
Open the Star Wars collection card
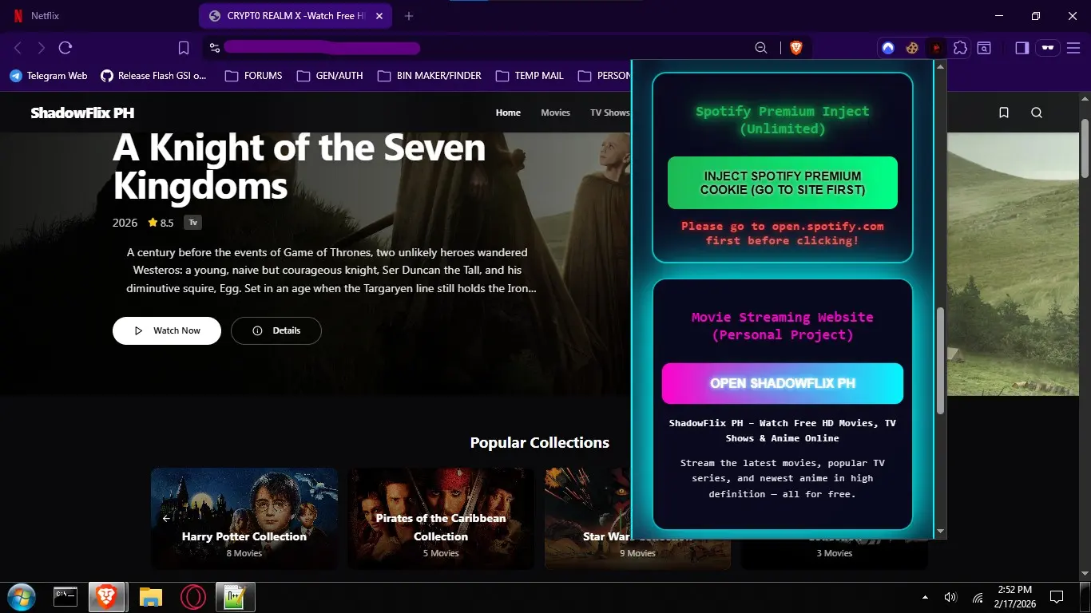[x=588, y=518]
